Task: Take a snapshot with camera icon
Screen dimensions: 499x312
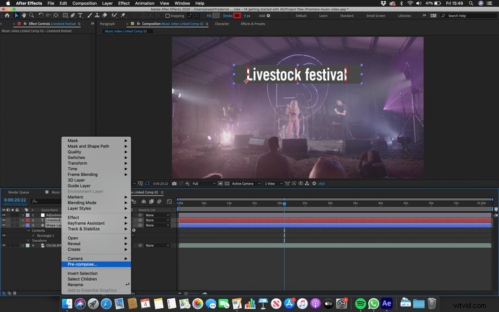Action: 174,184
